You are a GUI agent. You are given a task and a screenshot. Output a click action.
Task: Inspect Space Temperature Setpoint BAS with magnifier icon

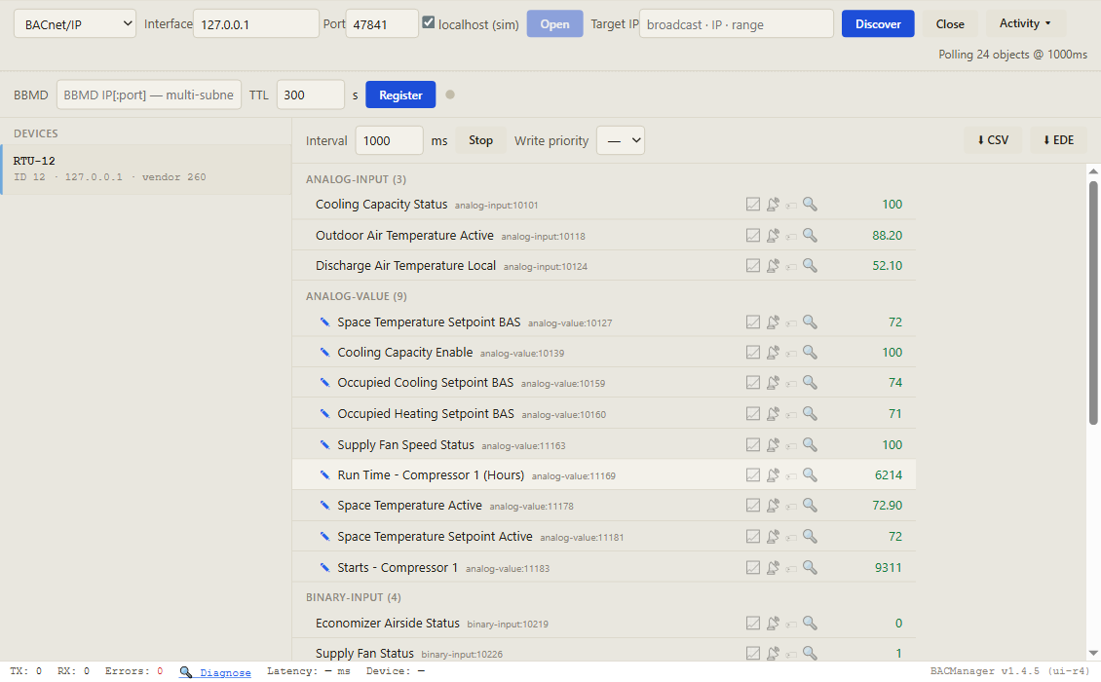coord(810,322)
